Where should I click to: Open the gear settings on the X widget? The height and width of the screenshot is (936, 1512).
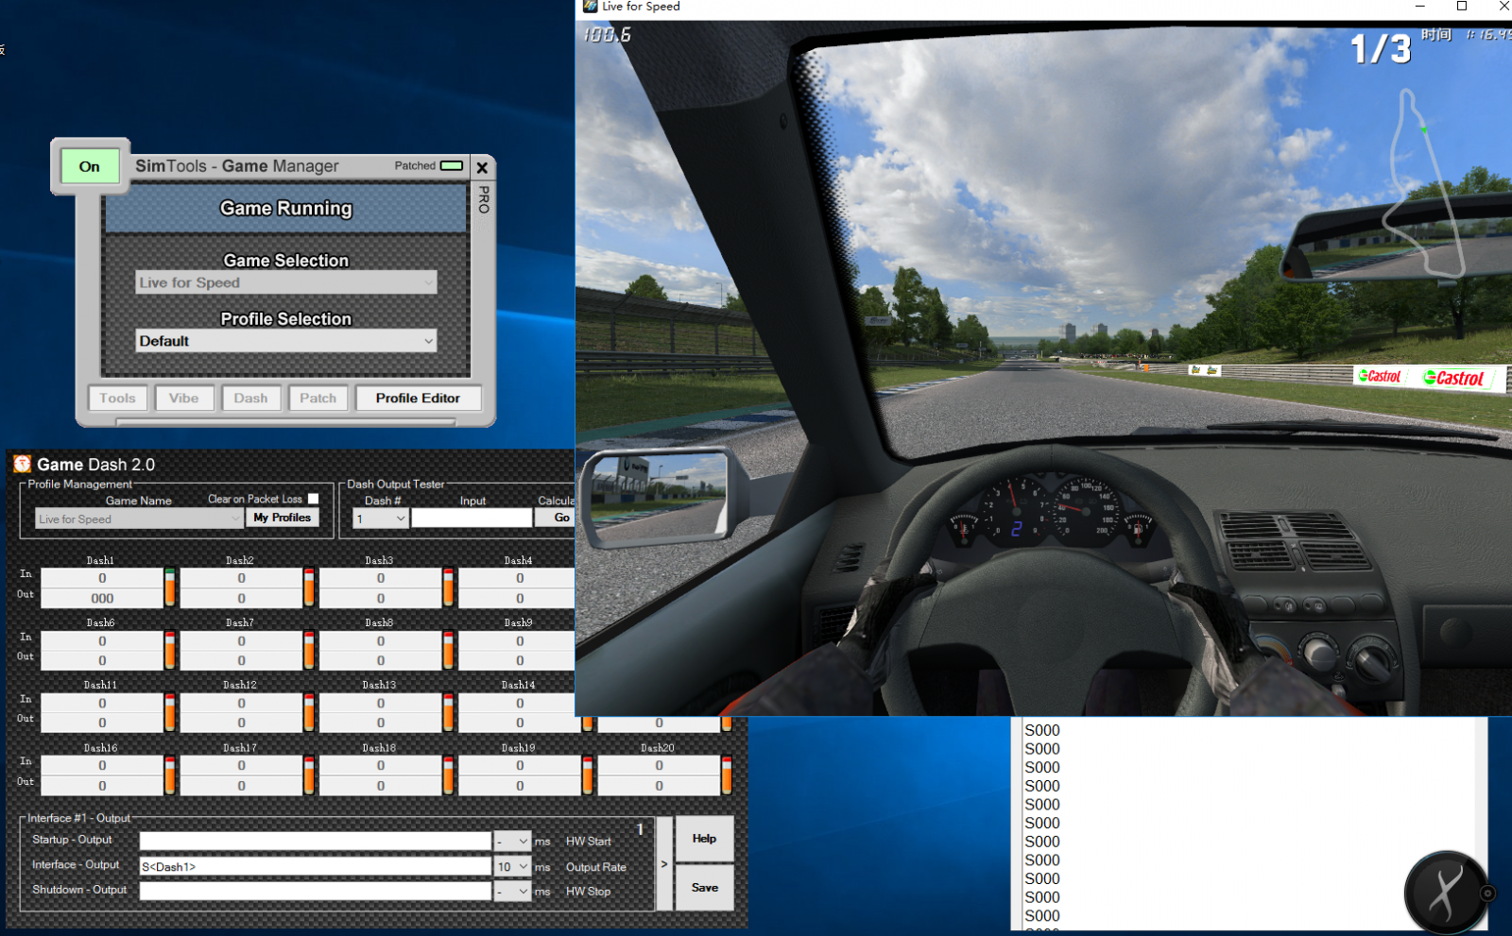tap(1487, 893)
